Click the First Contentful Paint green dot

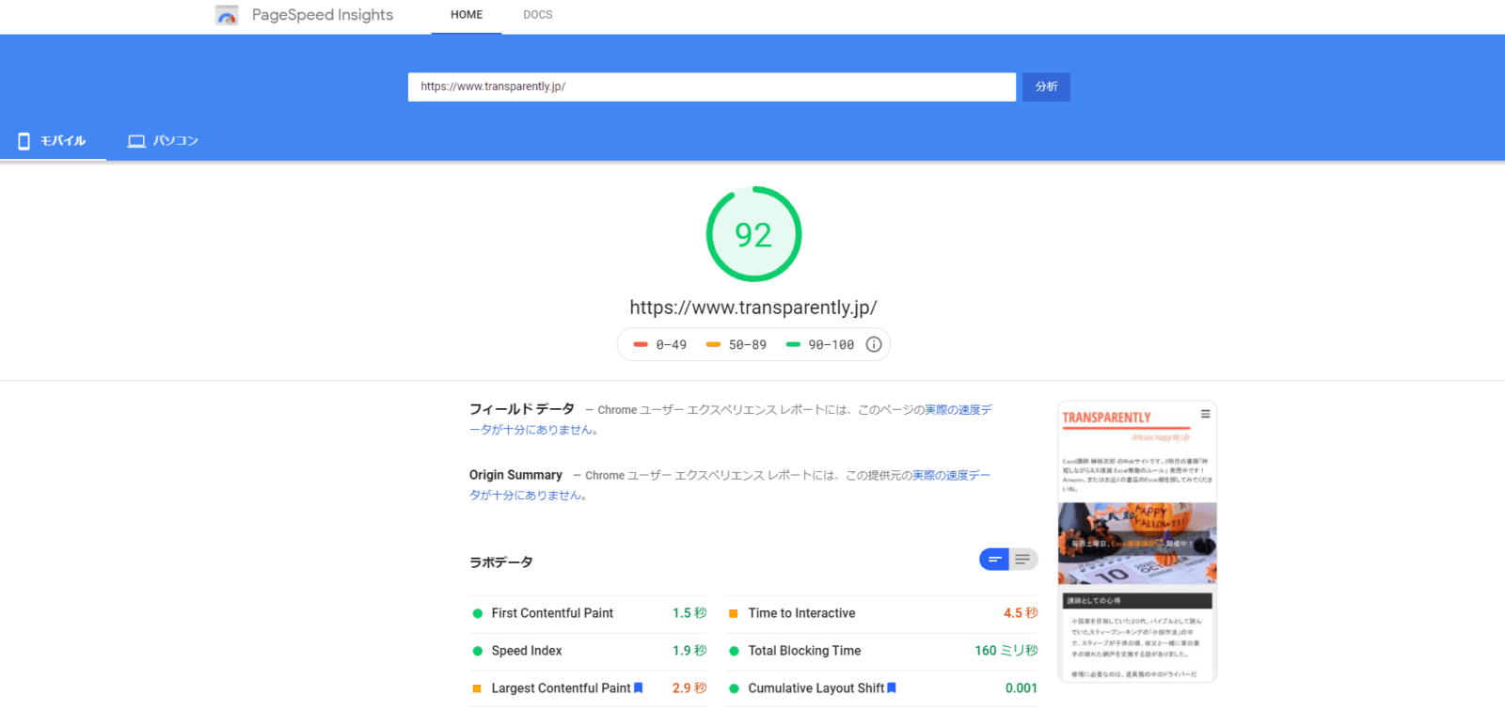pos(477,613)
